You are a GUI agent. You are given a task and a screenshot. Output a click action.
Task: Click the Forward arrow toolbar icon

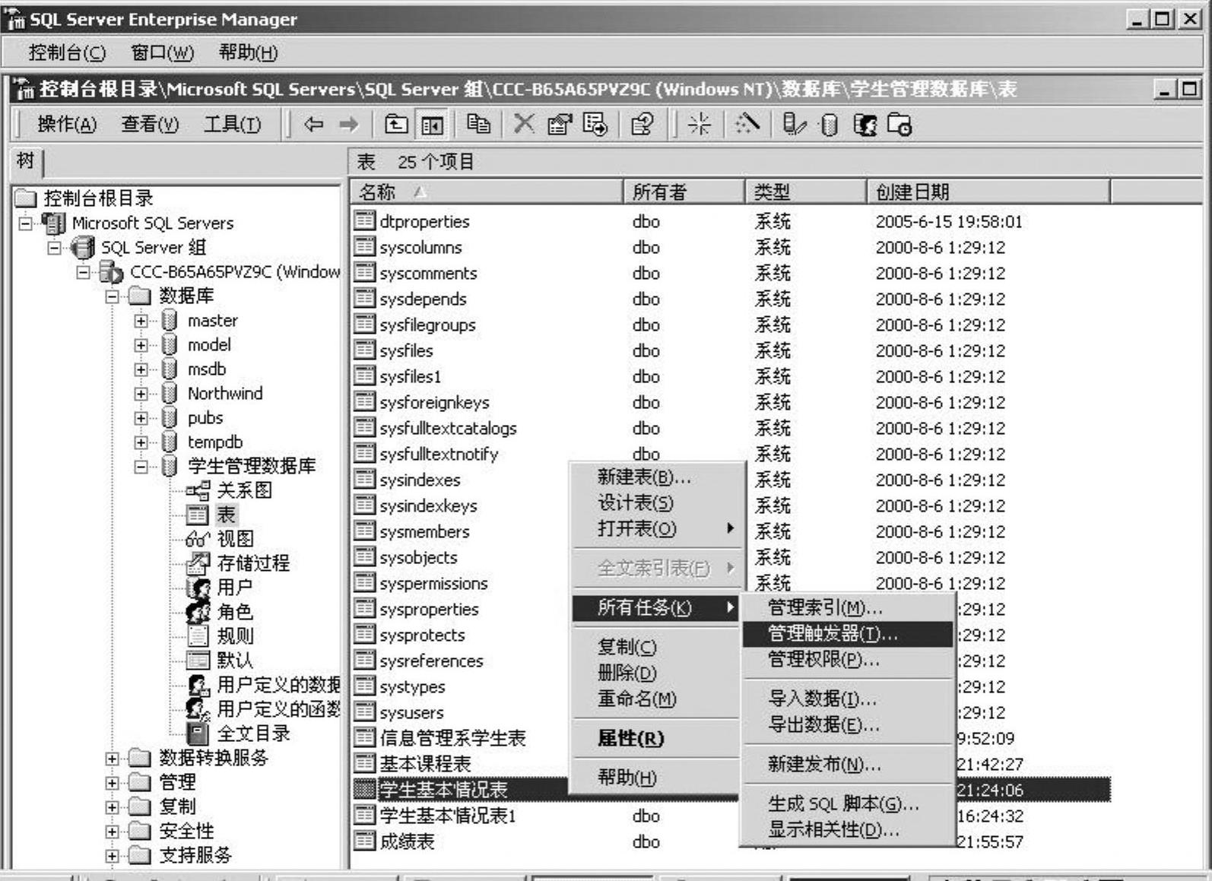pyautogui.click(x=348, y=124)
